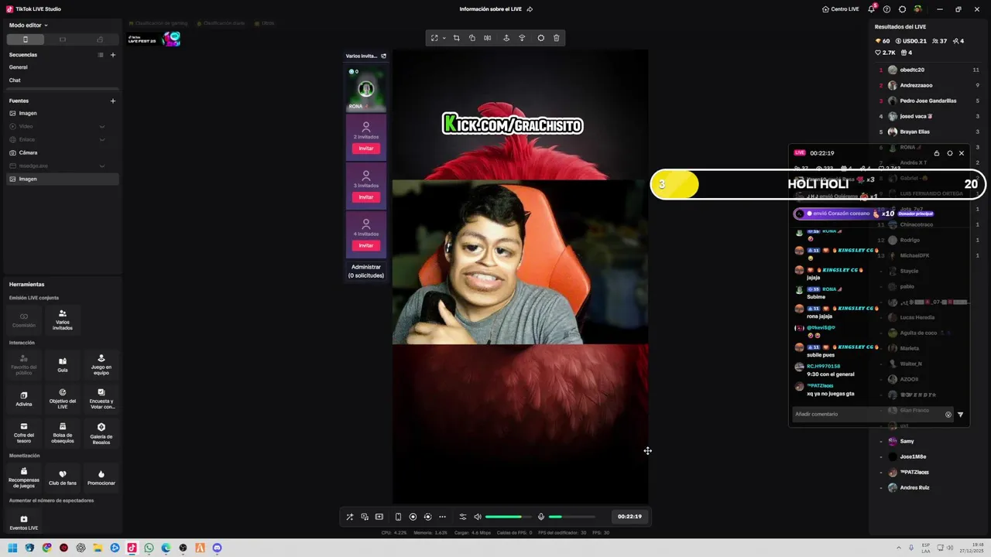Add a new scene in Secuencias
This screenshot has width=991, height=557.
[x=113, y=55]
